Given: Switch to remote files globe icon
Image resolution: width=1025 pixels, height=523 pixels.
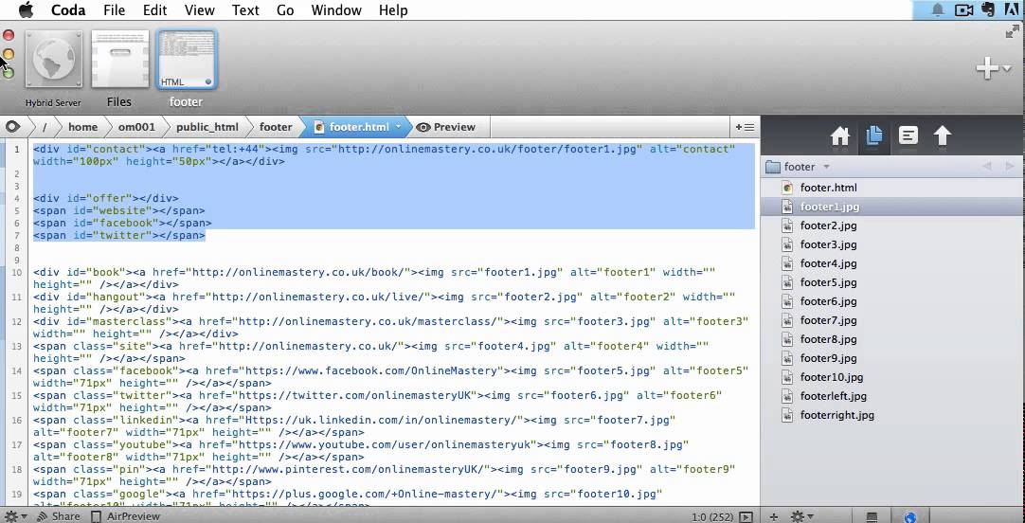Looking at the screenshot, I should pos(909,517).
